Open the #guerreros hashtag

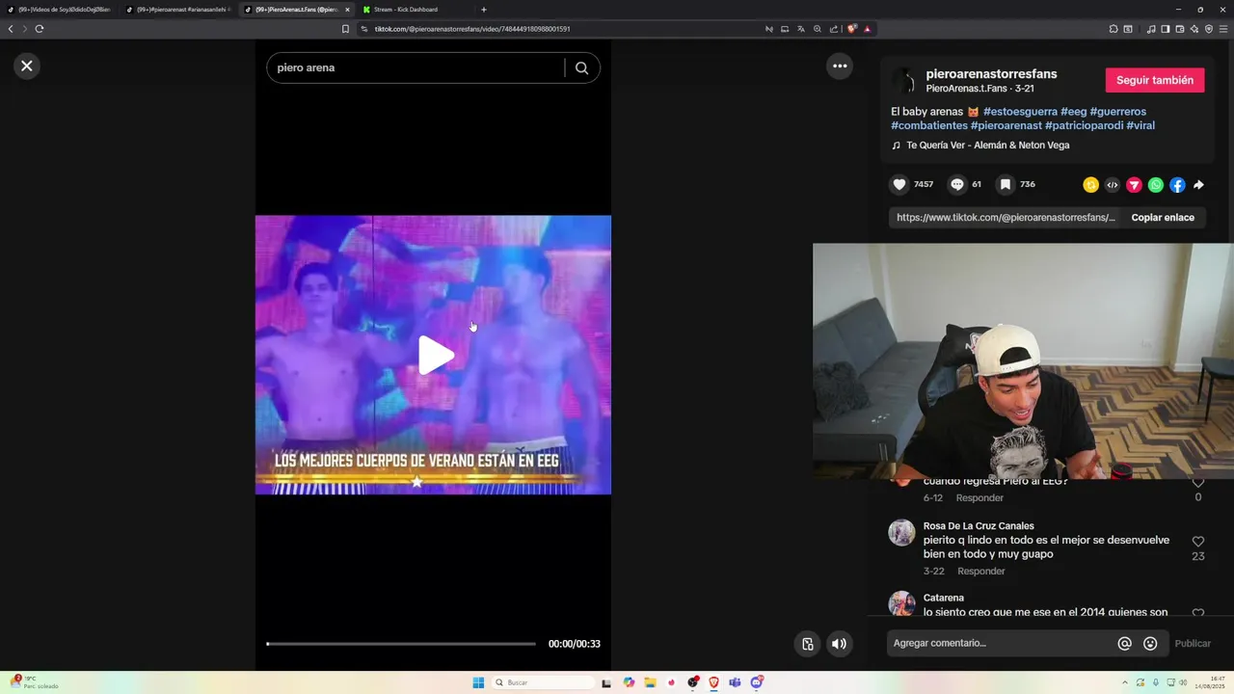pyautogui.click(x=1117, y=112)
